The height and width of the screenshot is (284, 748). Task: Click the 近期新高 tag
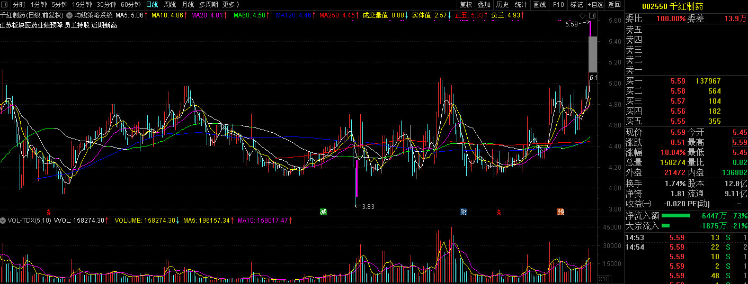click(104, 25)
